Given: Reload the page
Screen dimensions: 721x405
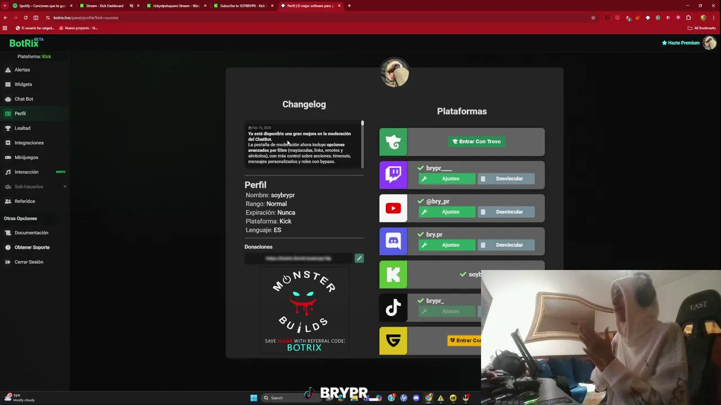Looking at the screenshot, I should [x=25, y=17].
